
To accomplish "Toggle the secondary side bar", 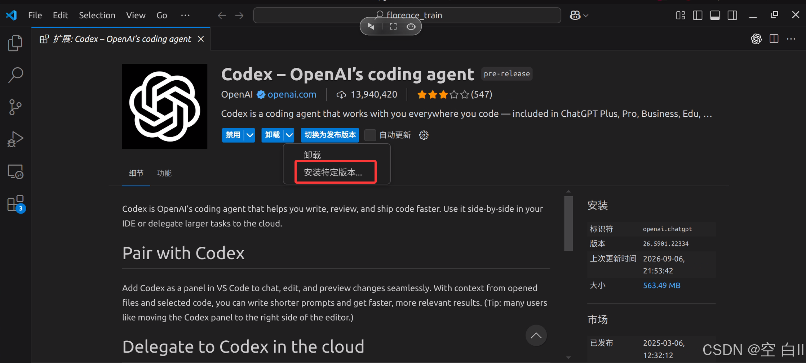I will click(732, 15).
